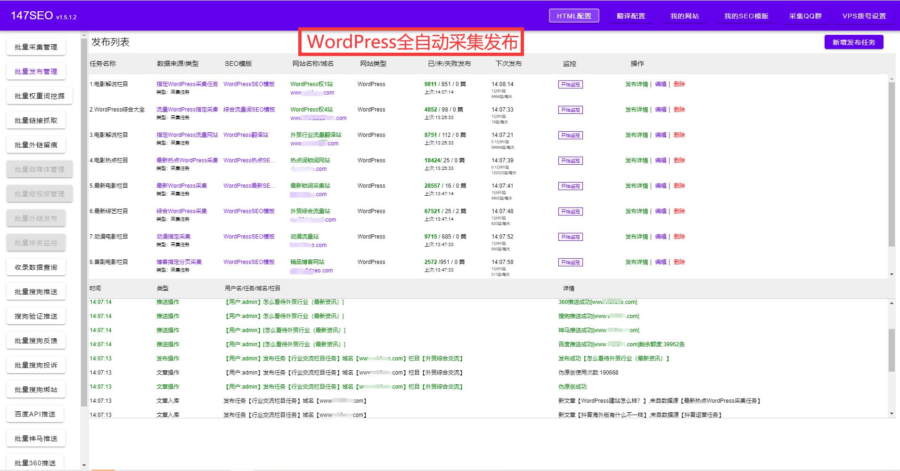Screen dimensions: 900x471
Task: Enable 开始监控 for WordPress综合大全
Action: coord(570,110)
